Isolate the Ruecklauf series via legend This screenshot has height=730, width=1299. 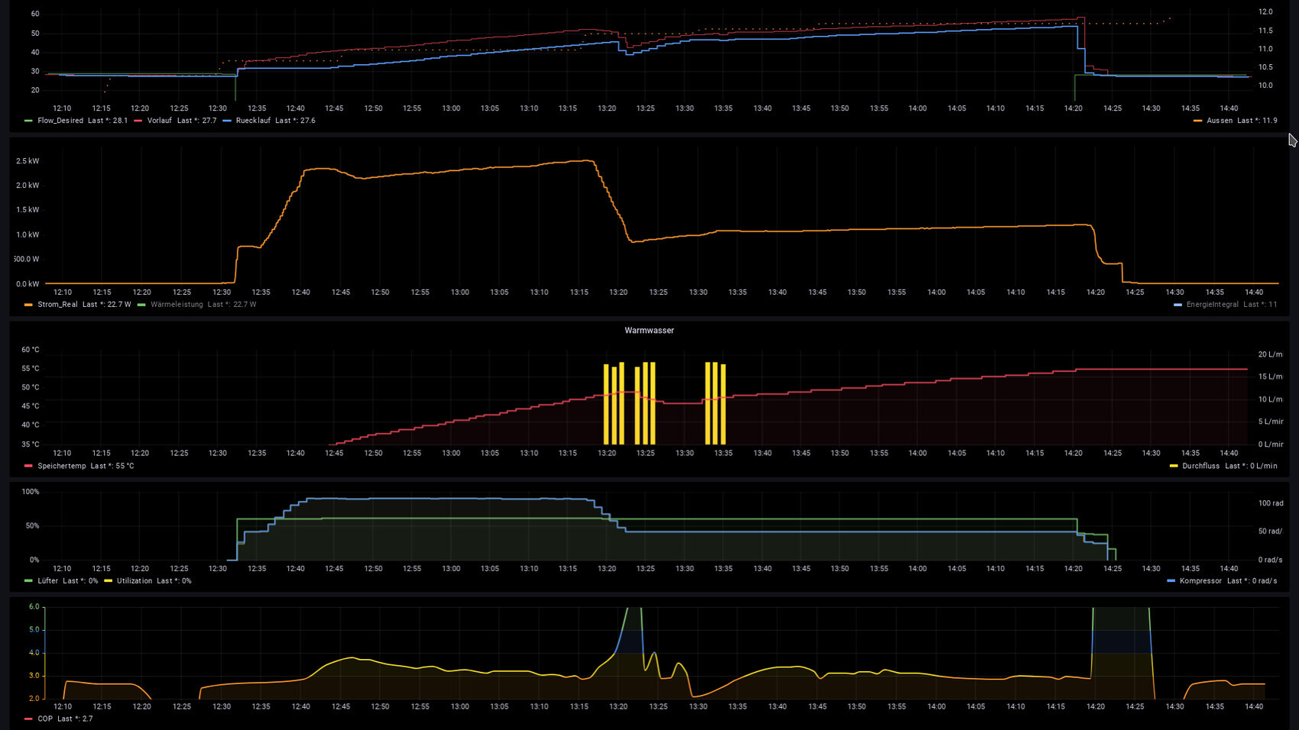(253, 121)
